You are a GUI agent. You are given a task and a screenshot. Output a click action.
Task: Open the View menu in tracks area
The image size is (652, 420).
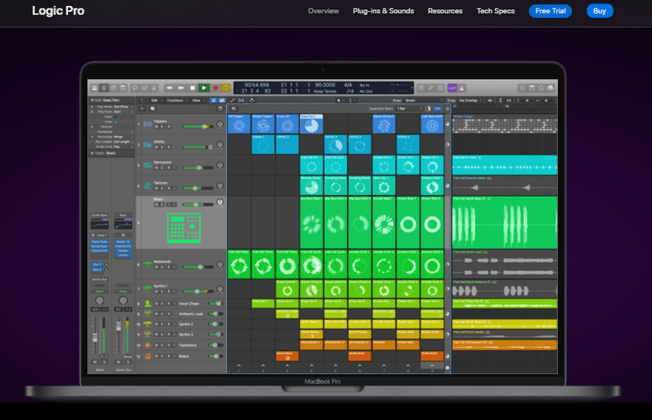tap(197, 100)
